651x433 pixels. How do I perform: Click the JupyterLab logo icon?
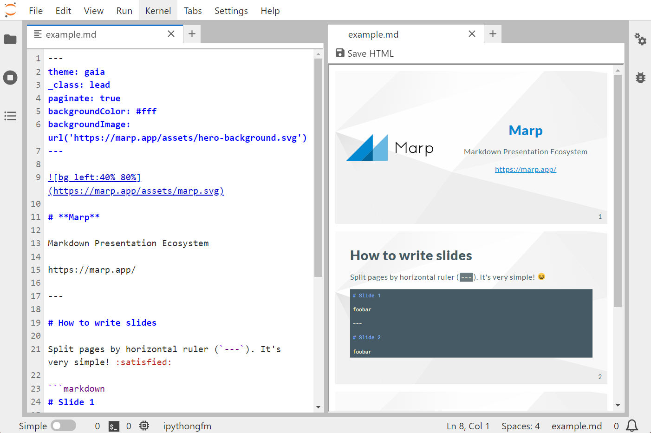[10, 10]
